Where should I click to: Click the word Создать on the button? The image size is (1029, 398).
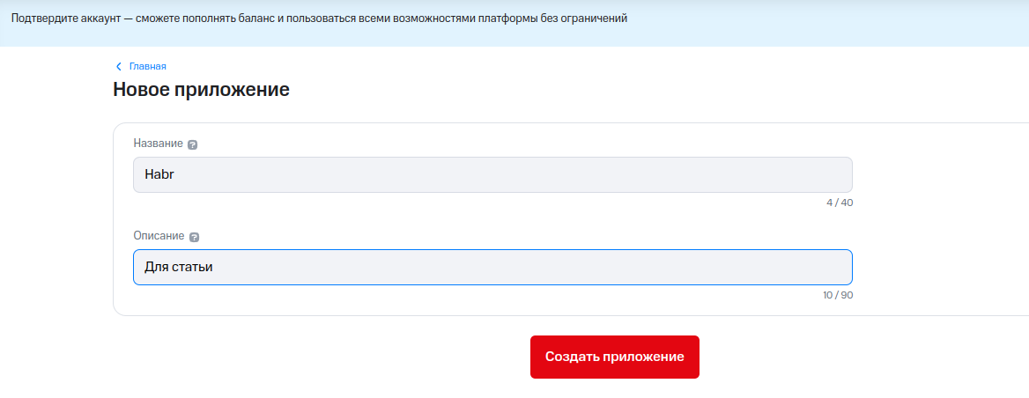(x=574, y=357)
